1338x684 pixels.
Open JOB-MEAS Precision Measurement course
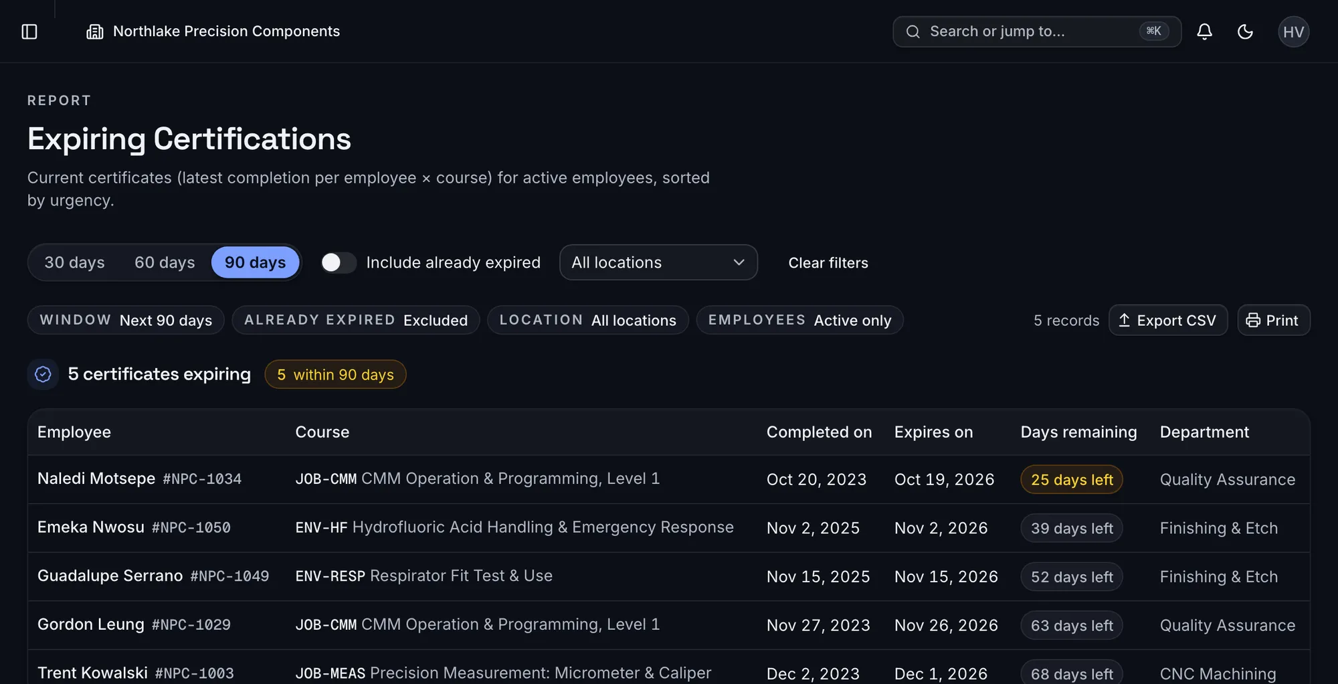click(504, 673)
